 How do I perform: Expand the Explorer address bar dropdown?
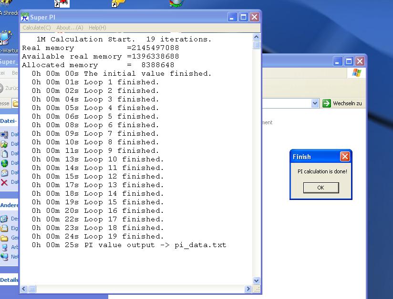pos(315,103)
